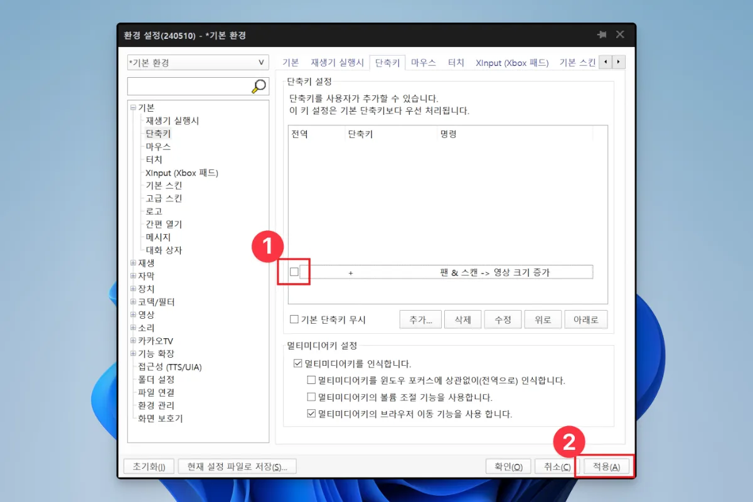This screenshot has height=502, width=753.
Task: Click the right tab scroll arrow
Action: pos(618,62)
